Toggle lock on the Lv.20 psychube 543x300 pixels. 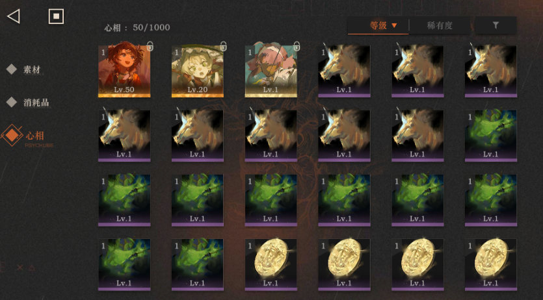tap(223, 45)
